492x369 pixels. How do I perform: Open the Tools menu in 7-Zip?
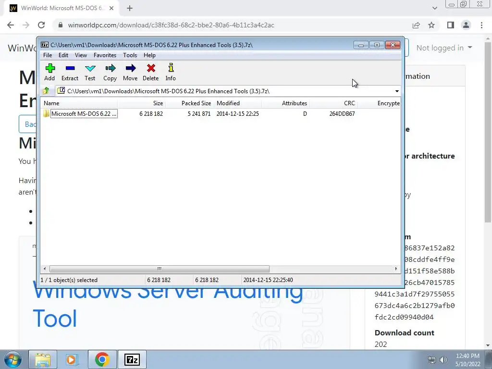coord(130,55)
